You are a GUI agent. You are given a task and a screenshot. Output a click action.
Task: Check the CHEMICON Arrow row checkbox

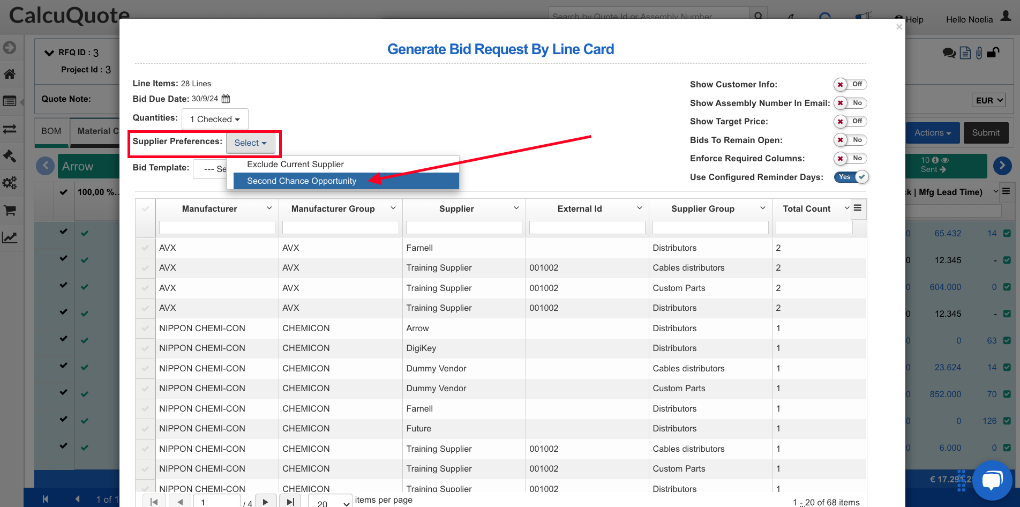tap(145, 328)
